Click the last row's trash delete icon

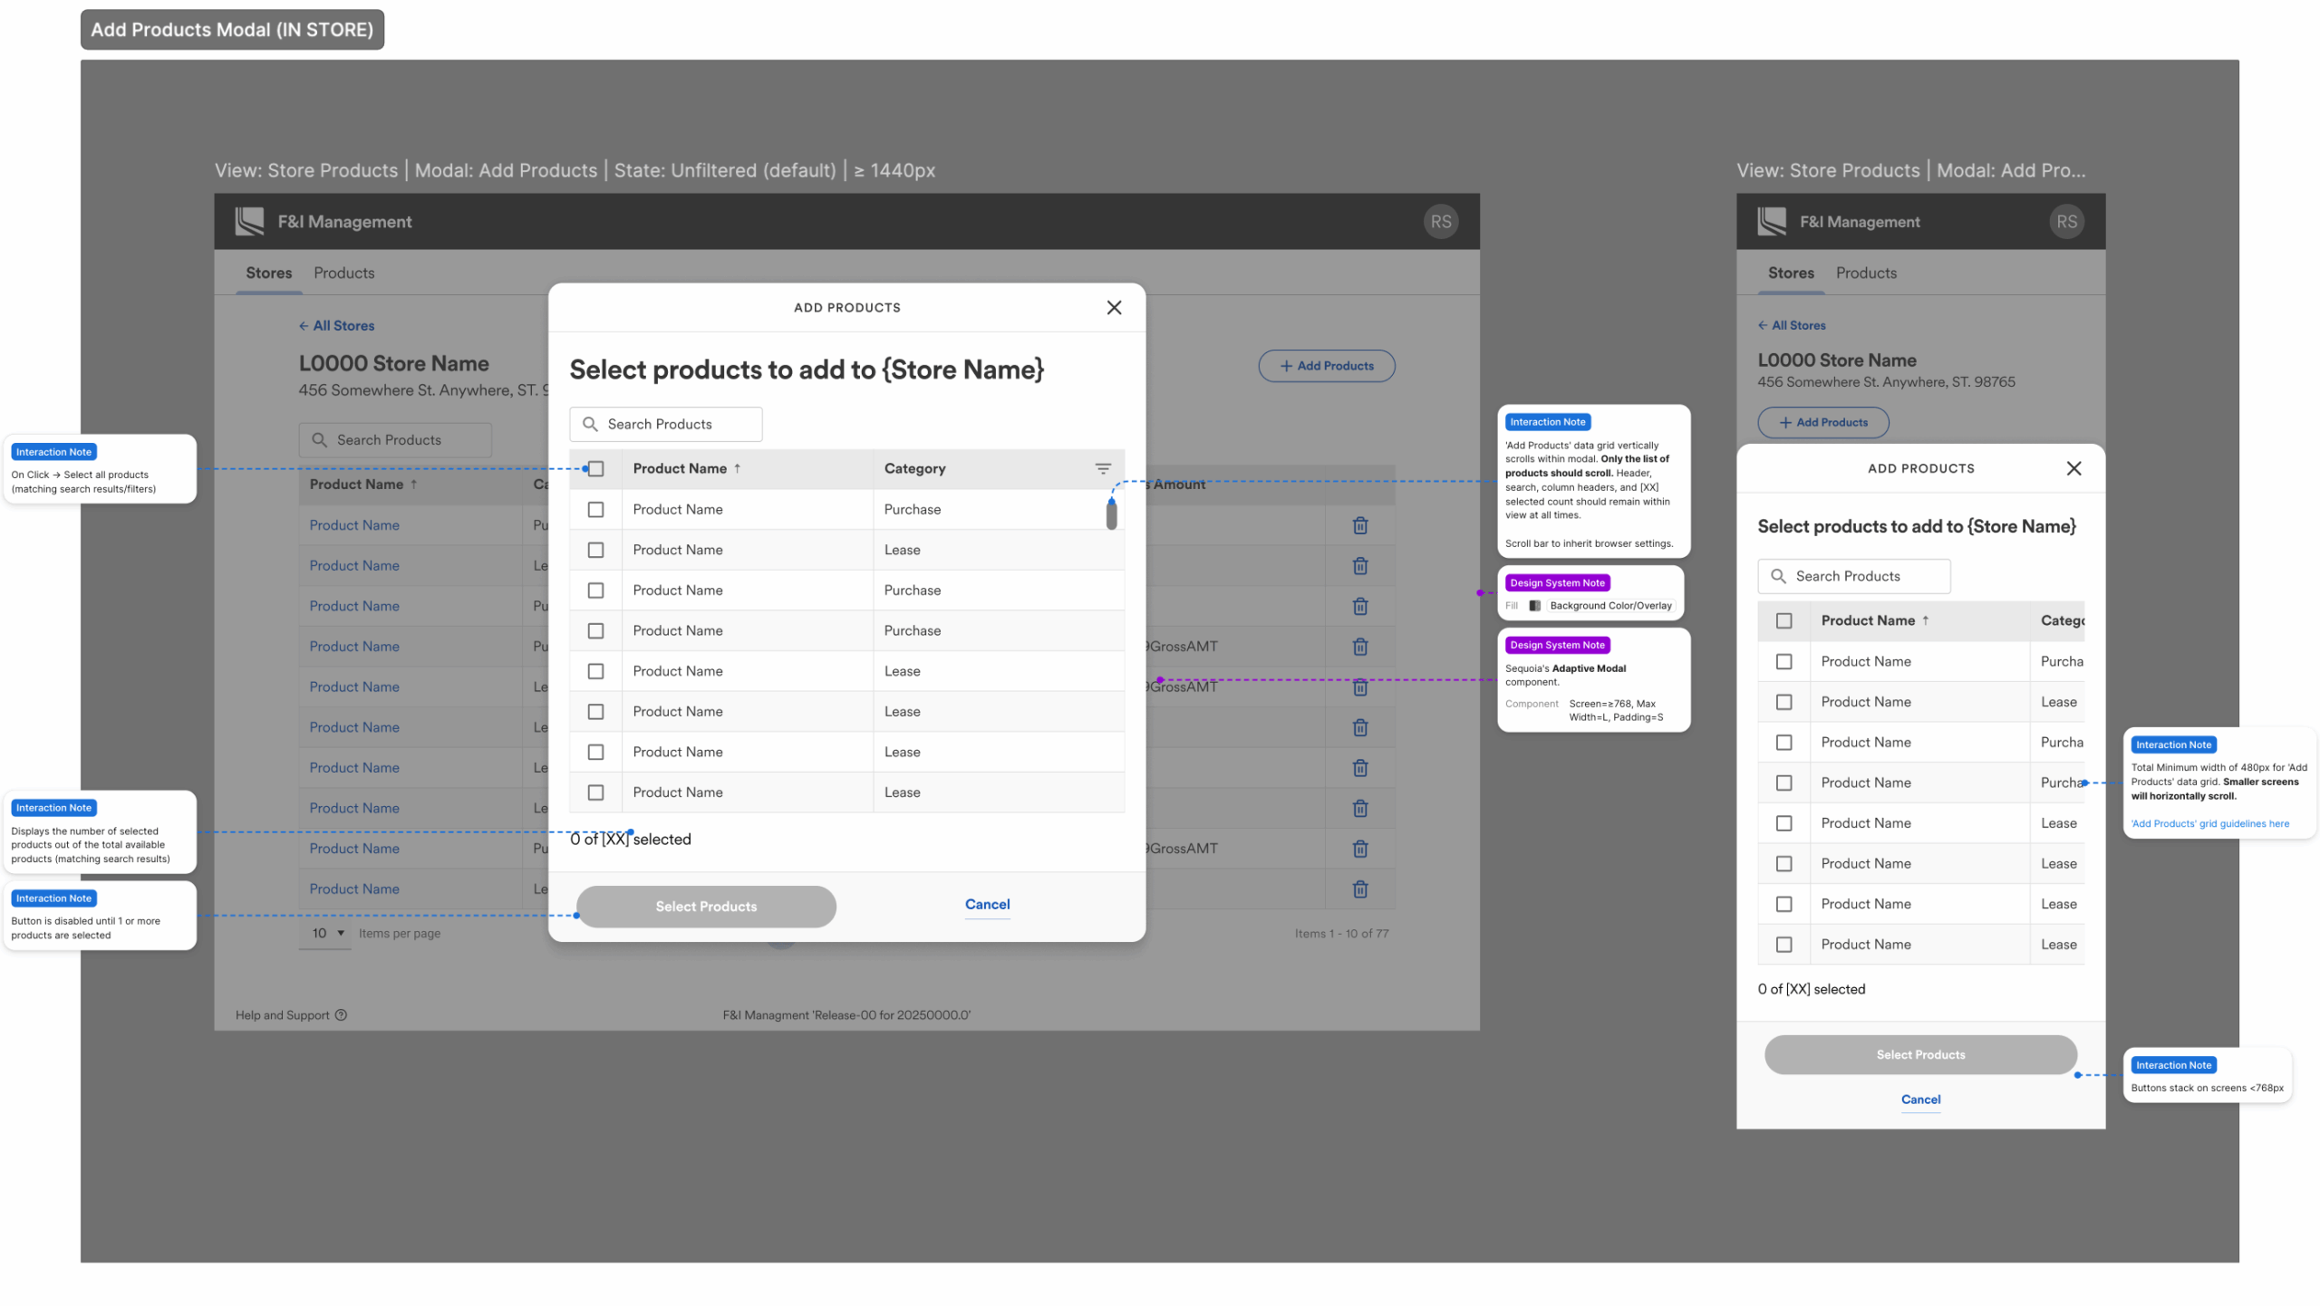[1359, 888]
